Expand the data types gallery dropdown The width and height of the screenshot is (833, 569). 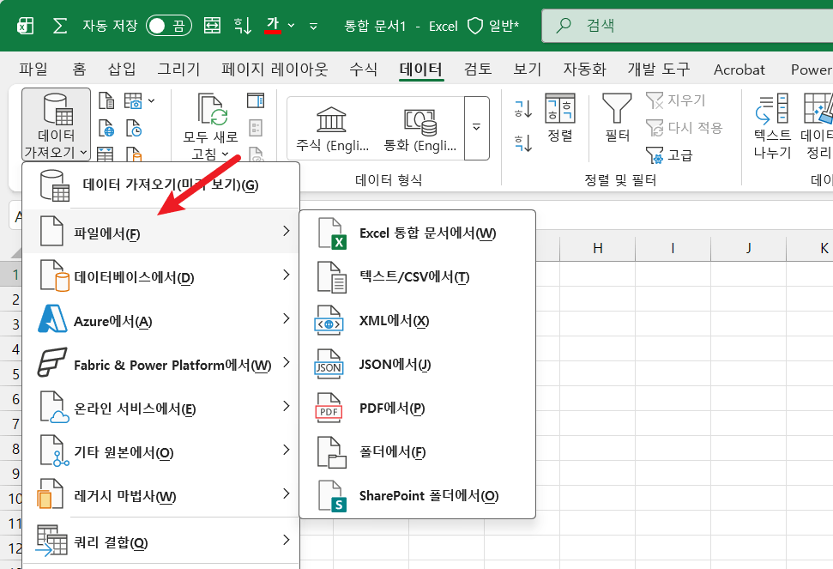pos(476,128)
